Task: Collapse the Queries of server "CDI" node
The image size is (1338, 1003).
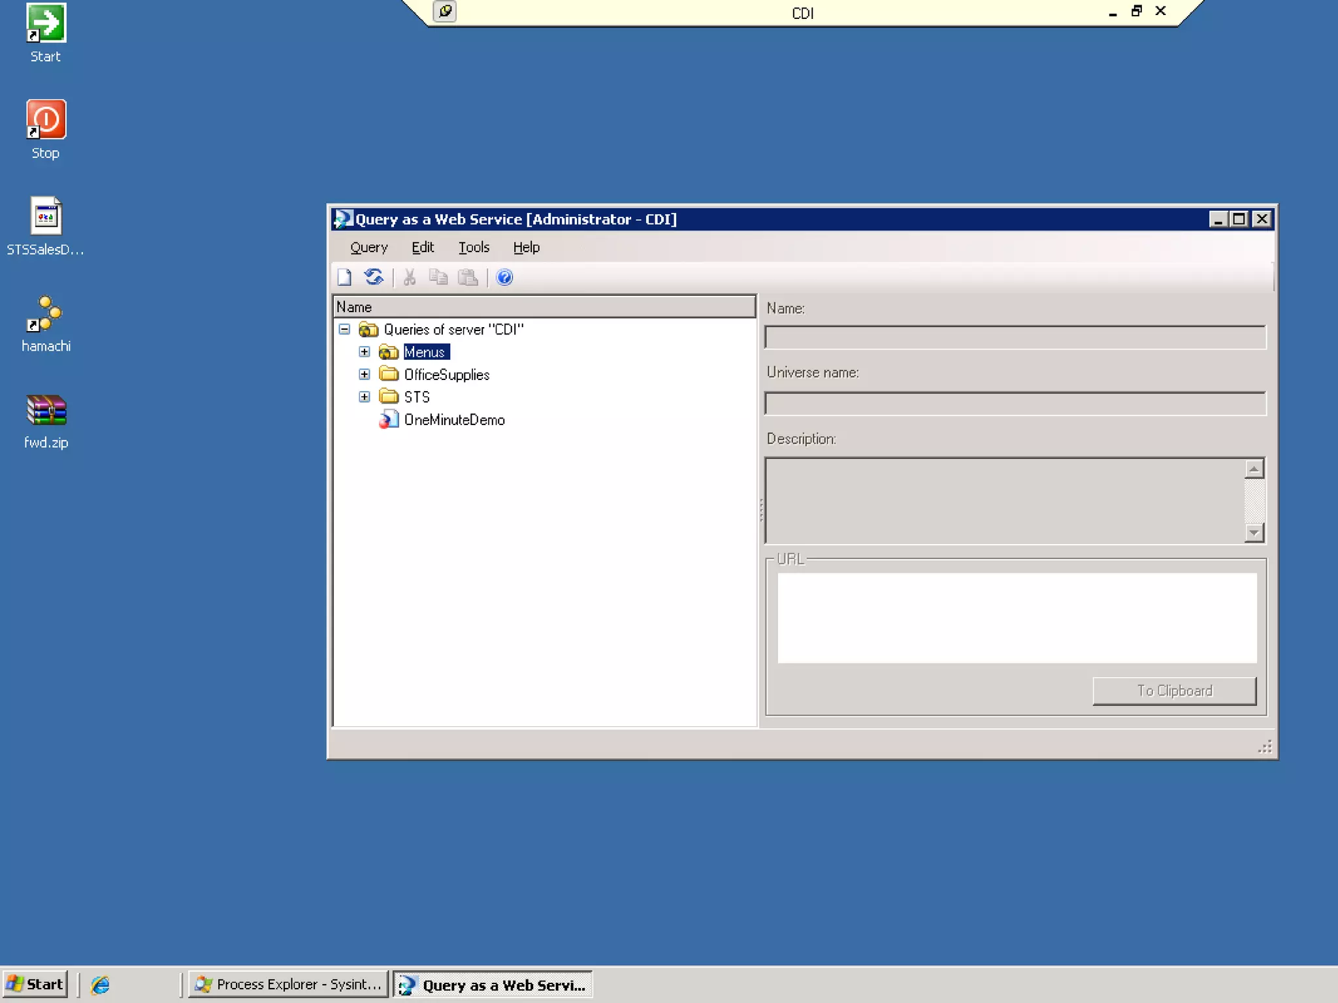Action: (x=344, y=329)
